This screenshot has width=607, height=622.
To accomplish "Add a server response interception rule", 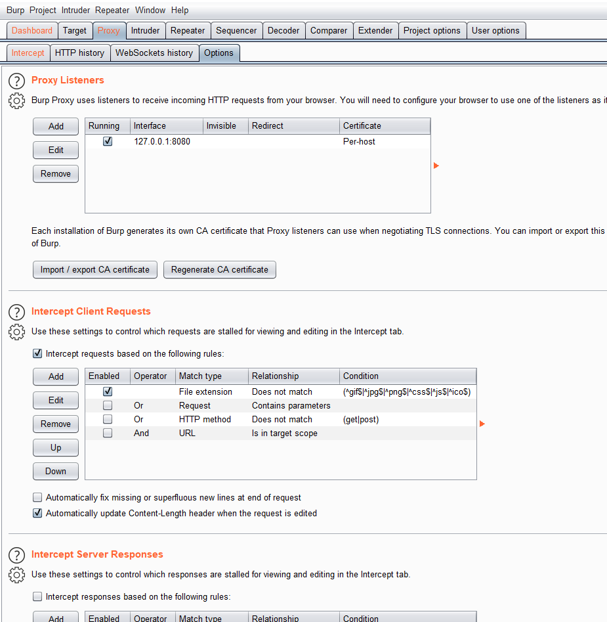I will point(56,617).
